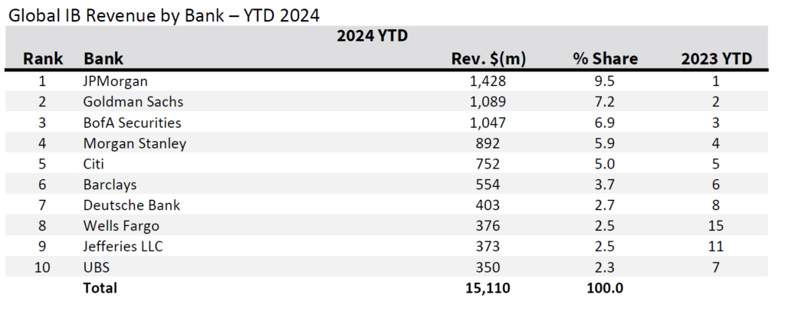Select the "% Share" column header

pos(606,59)
